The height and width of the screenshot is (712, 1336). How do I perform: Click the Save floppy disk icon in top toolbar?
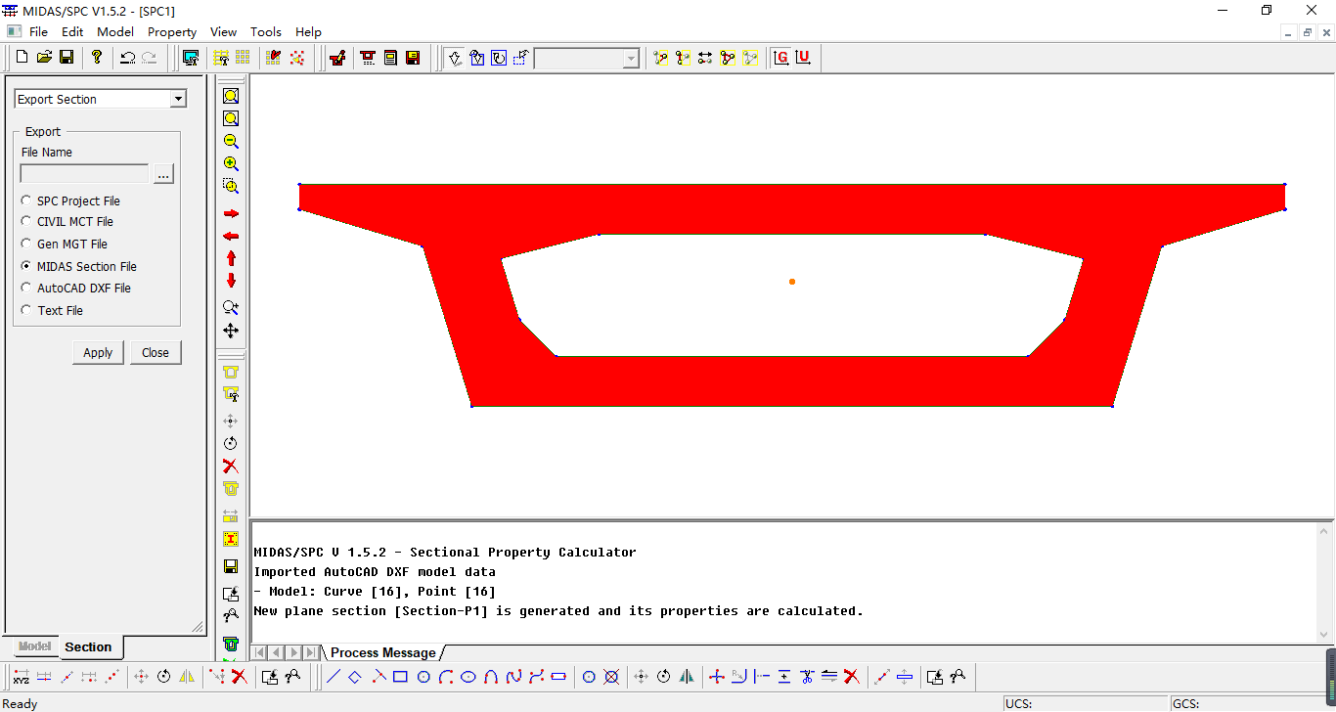67,58
